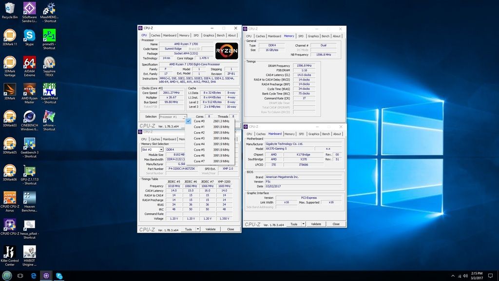Select the 3DMark 11 desktop icon

(10, 37)
